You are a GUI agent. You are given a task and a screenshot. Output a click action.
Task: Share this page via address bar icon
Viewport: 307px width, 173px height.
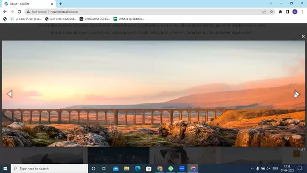(264, 12)
